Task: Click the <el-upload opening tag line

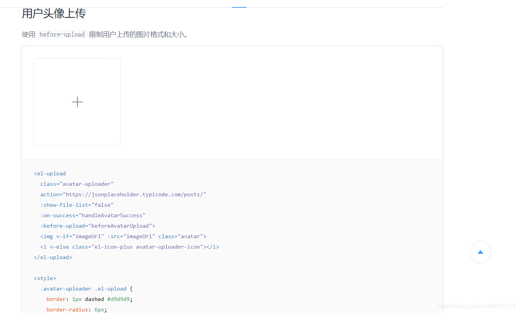Action: pyautogui.click(x=50, y=173)
